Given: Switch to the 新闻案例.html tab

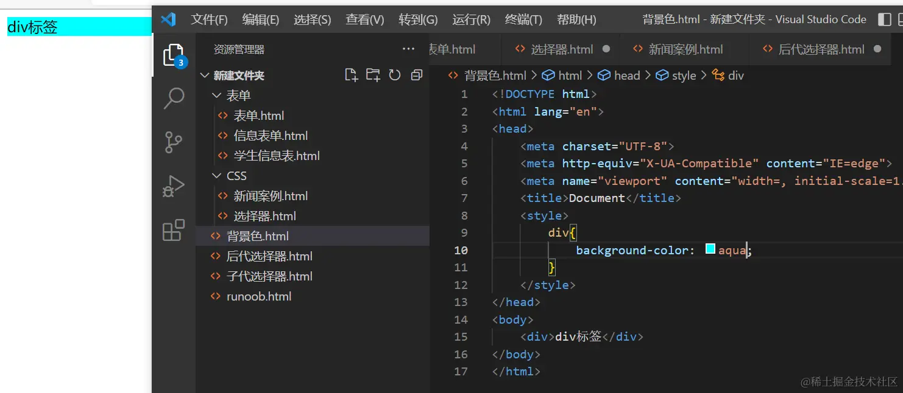Looking at the screenshot, I should [x=685, y=49].
